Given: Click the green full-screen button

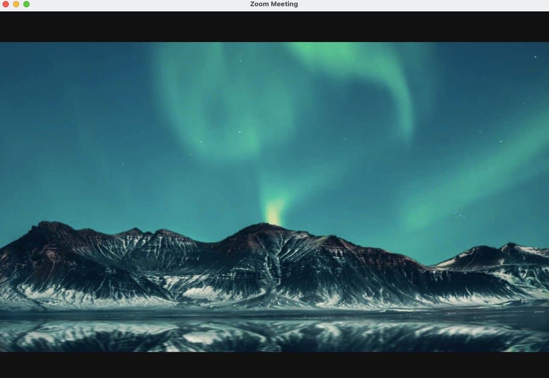Looking at the screenshot, I should coord(26,4).
